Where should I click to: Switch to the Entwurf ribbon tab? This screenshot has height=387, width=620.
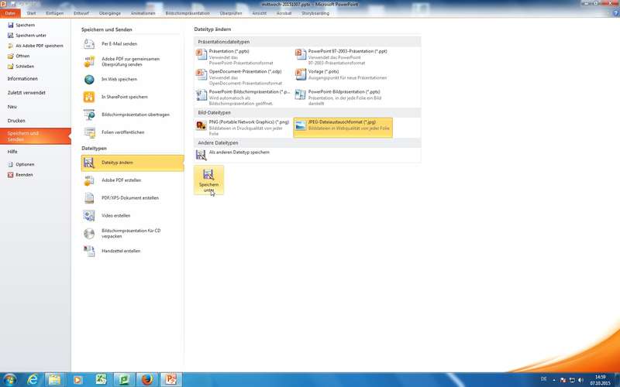coord(81,13)
